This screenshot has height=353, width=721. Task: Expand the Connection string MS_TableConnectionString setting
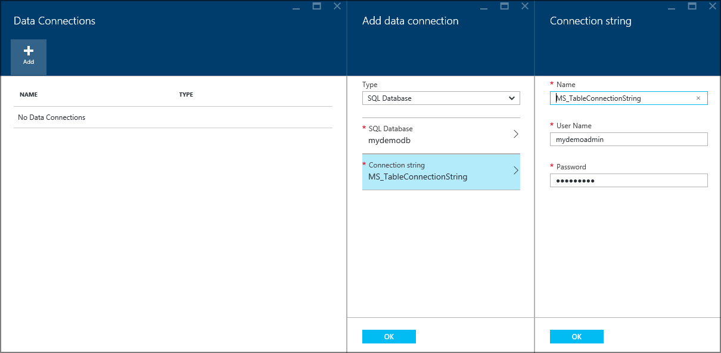tap(441, 171)
